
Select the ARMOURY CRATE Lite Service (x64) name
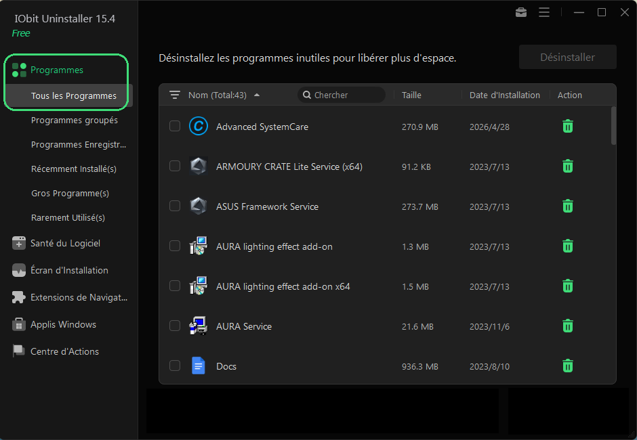[x=289, y=167]
